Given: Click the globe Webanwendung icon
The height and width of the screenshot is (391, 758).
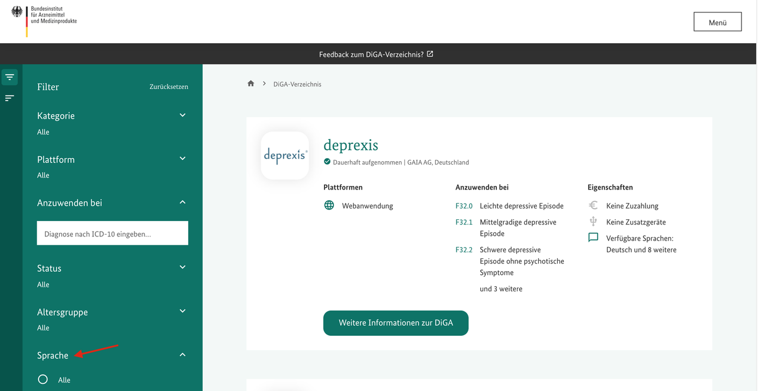Looking at the screenshot, I should (329, 206).
